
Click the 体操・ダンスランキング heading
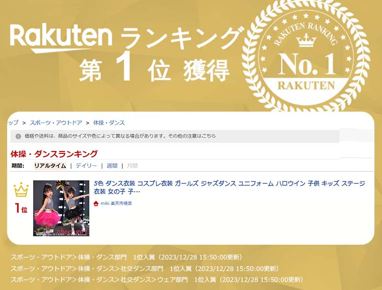click(54, 154)
